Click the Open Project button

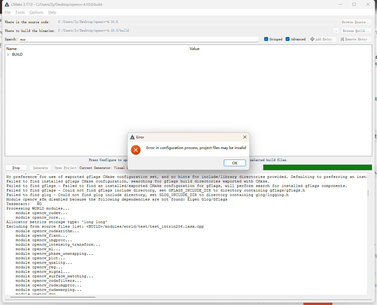click(66, 168)
